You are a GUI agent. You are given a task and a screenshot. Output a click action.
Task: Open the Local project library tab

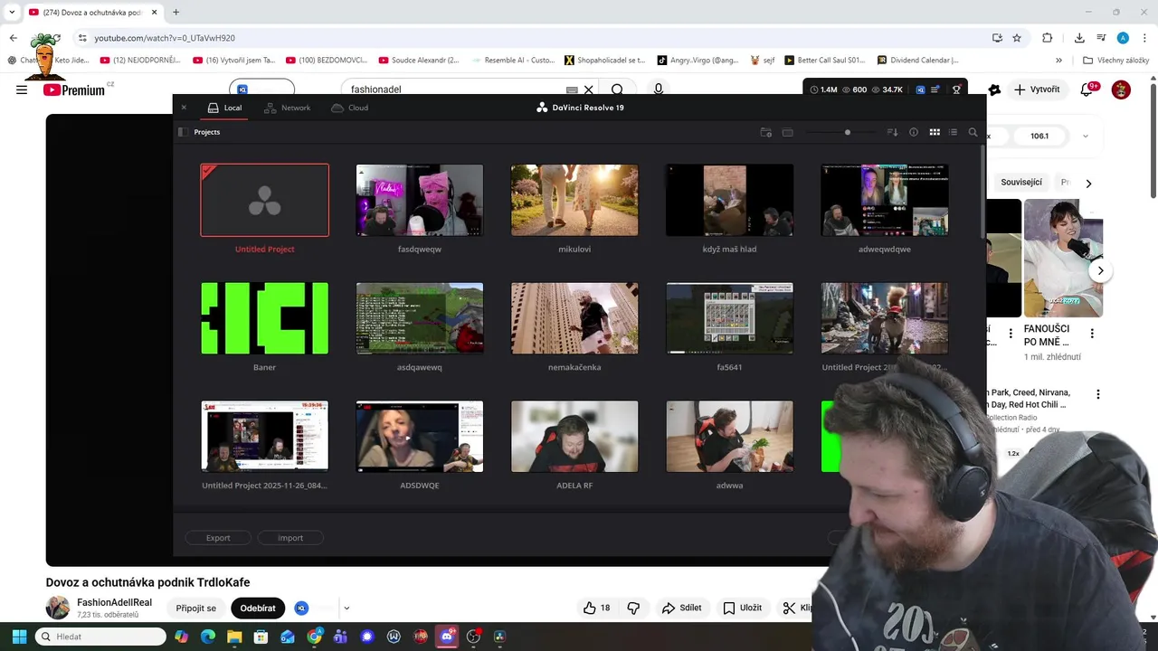(x=224, y=108)
